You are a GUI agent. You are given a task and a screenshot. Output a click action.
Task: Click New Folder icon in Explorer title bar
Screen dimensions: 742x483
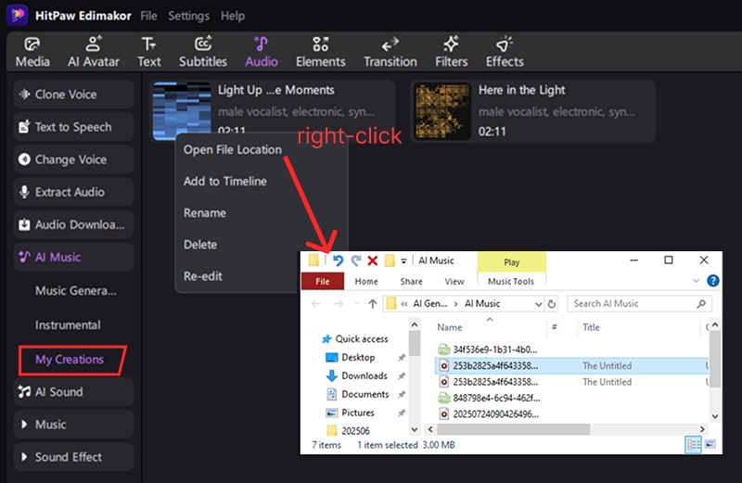coord(390,261)
